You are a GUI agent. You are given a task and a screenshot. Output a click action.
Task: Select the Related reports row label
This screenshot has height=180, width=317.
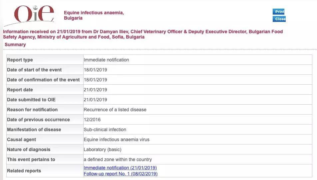click(x=24, y=171)
